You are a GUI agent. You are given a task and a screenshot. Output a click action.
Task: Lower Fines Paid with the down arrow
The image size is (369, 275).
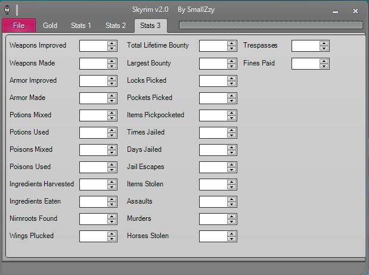click(324, 65)
